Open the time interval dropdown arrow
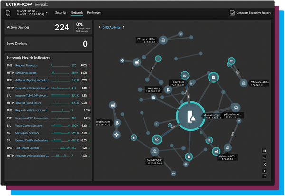 [47, 13]
